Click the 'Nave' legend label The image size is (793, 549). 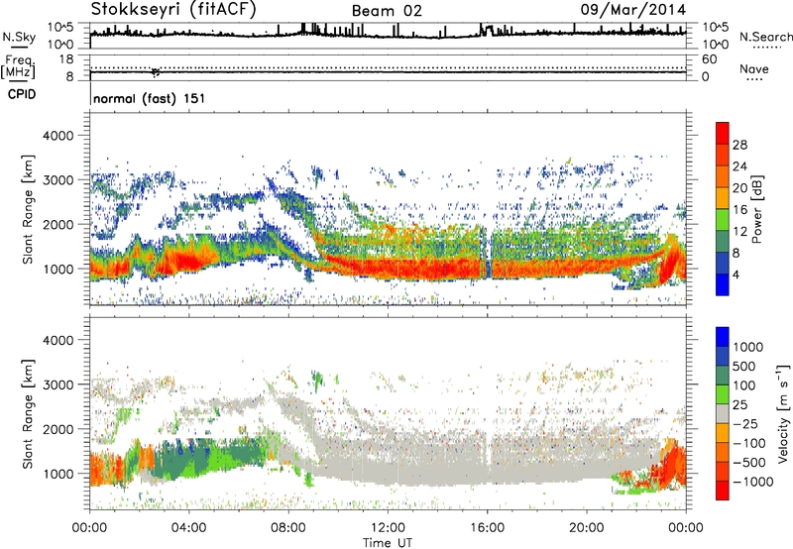click(x=753, y=68)
